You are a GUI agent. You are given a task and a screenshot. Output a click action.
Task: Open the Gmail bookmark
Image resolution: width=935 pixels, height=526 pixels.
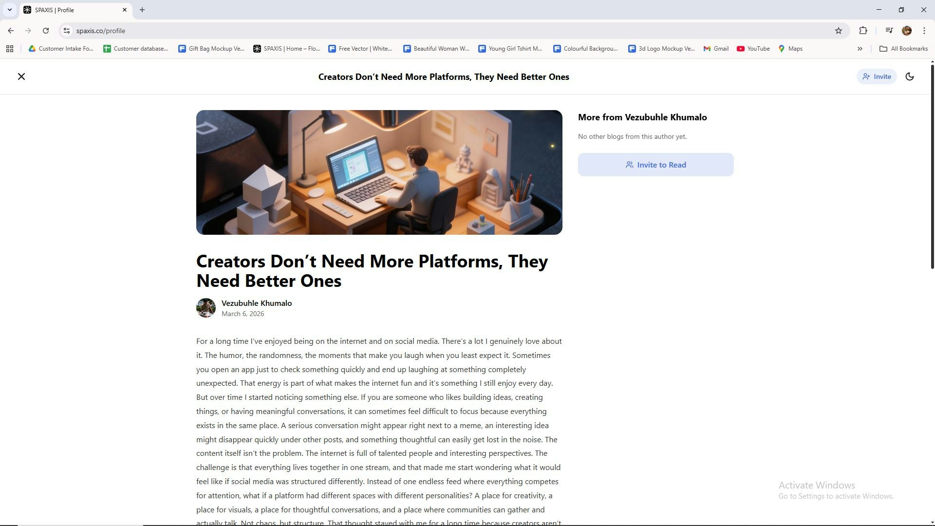pyautogui.click(x=716, y=49)
